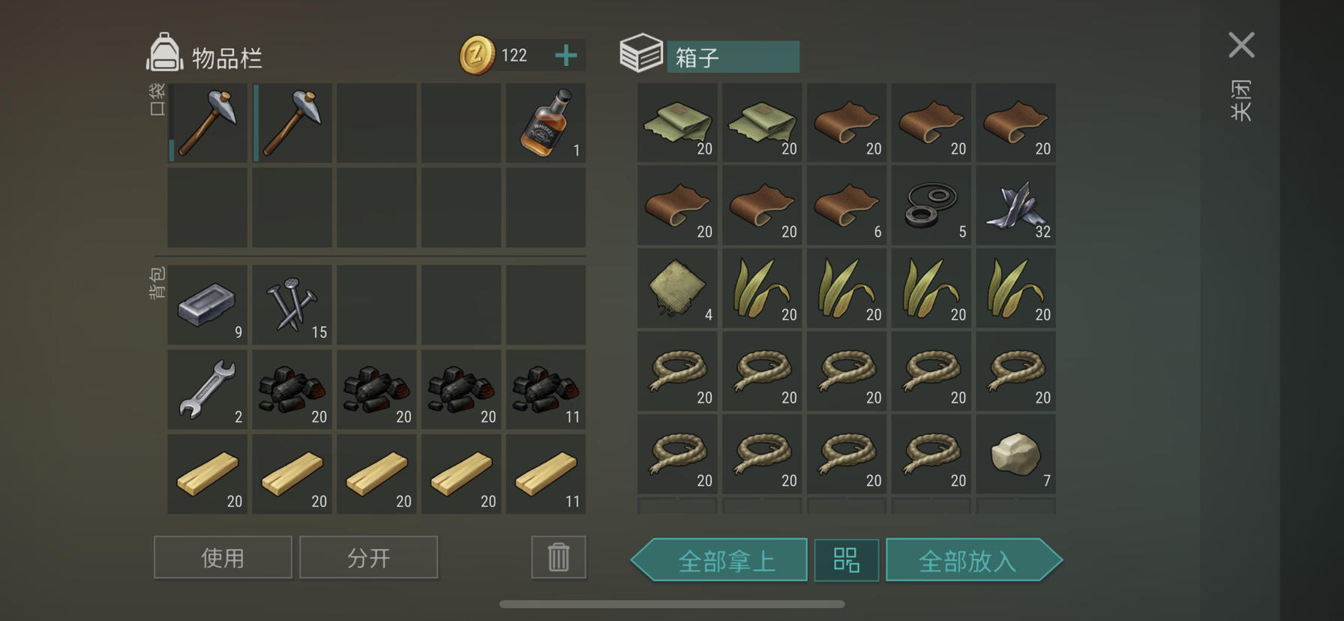This screenshot has width=1344, height=621.
Task: Select the leather stack of 6
Action: click(847, 205)
